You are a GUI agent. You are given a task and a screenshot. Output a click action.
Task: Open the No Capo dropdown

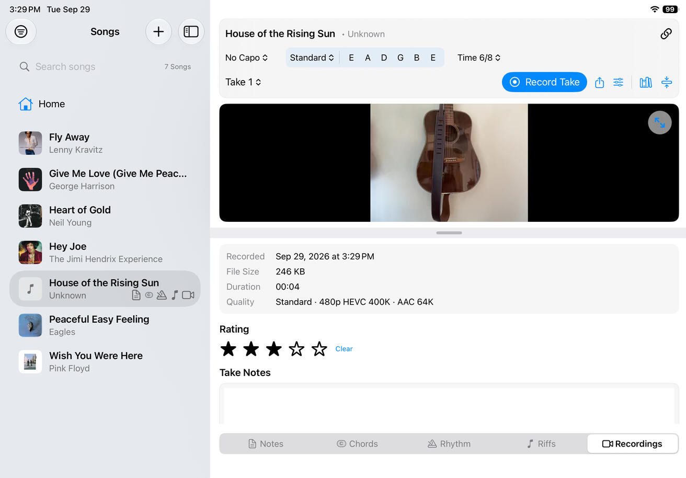246,58
